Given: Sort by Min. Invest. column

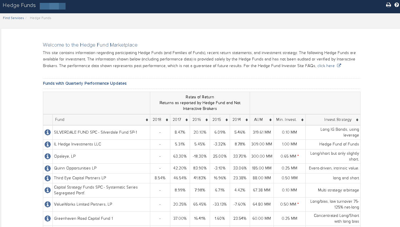Looking at the screenshot, I should coord(289,120).
